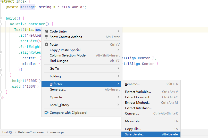Image resolution: width=208 pixels, height=138 pixels.
Task: Click Safe Delete... in Refactor submenu
Action: (x=135, y=134)
